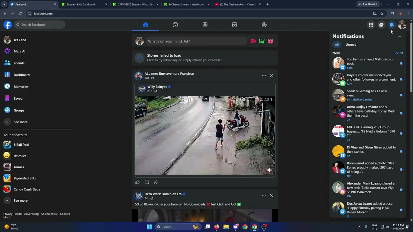Open the Facebook menu grid icon

coord(371,25)
